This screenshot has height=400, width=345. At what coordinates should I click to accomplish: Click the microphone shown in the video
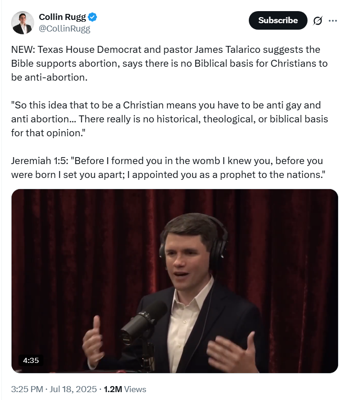[x=143, y=323]
